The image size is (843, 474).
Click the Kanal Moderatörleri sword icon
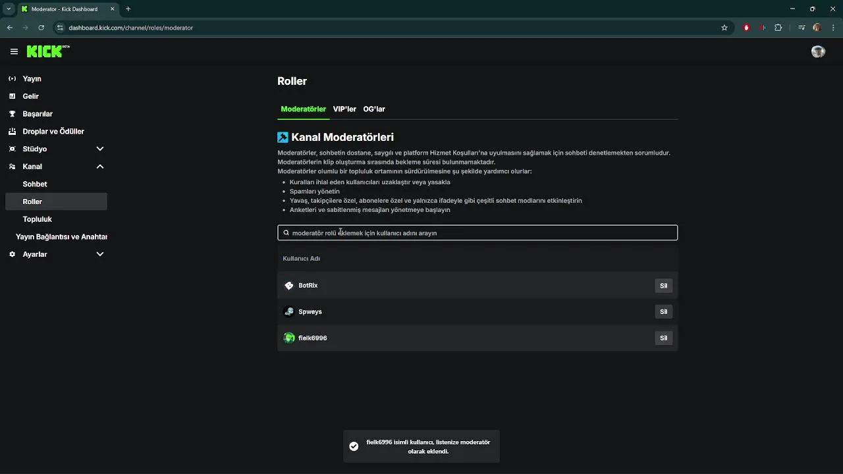point(283,137)
